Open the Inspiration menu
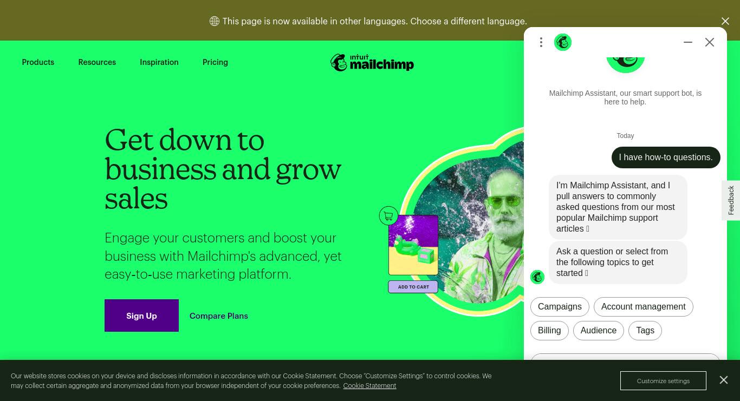The height and width of the screenshot is (401, 740). [x=159, y=62]
